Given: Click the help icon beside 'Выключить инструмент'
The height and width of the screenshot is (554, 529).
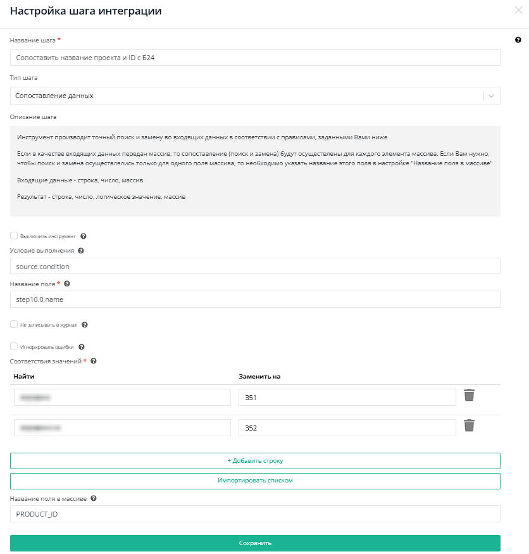Looking at the screenshot, I should click(x=84, y=236).
